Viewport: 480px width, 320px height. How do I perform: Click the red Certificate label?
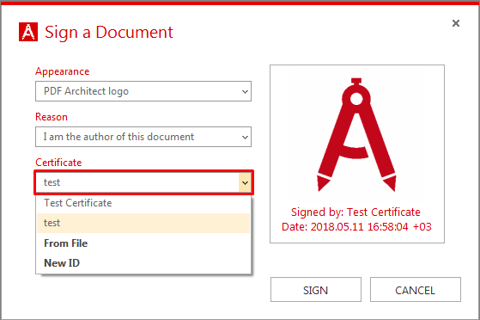coord(58,163)
